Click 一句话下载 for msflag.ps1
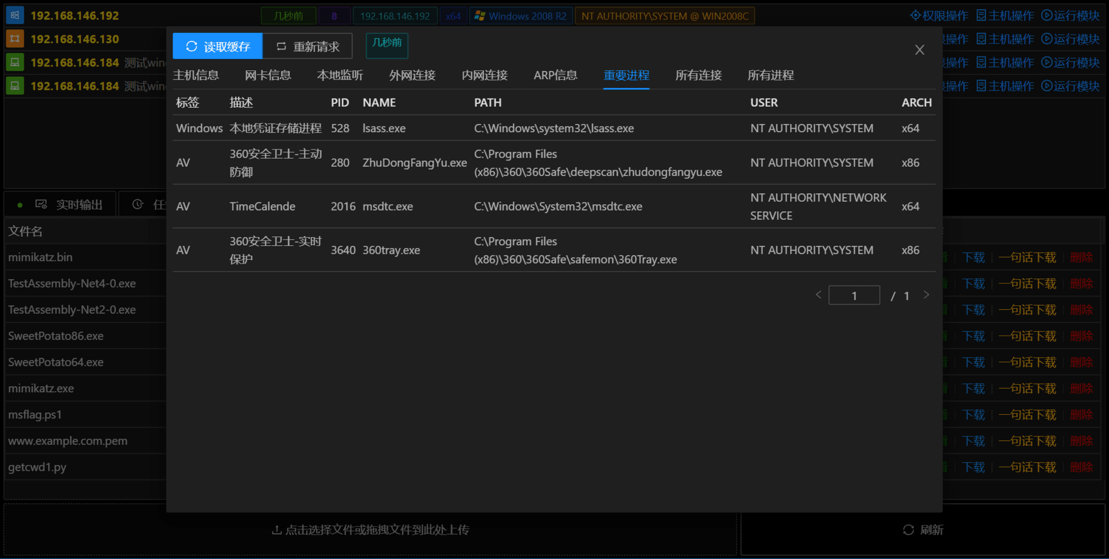1109x559 pixels. pos(1027,415)
